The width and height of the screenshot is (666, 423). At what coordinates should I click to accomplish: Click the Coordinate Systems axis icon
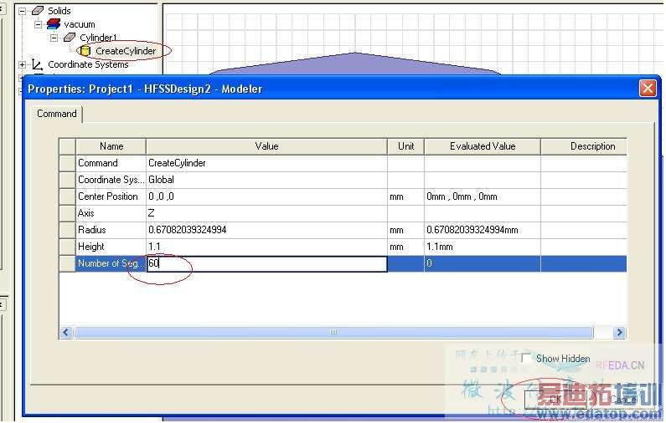(38, 64)
